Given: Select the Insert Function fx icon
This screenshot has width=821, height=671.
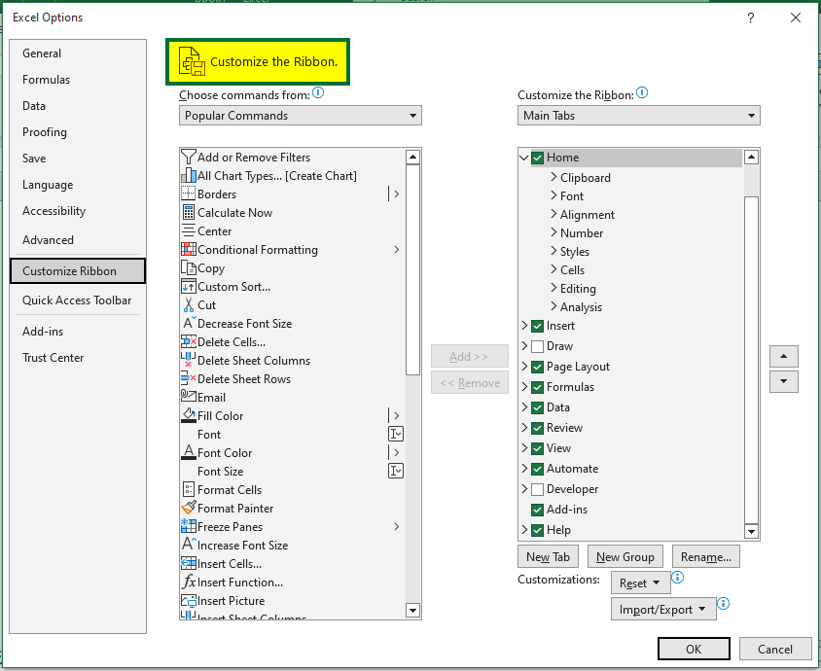Looking at the screenshot, I should click(x=189, y=582).
